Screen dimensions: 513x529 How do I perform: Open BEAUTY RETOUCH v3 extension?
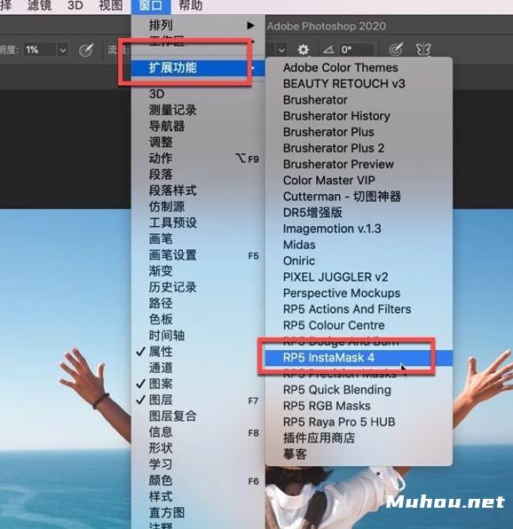pyautogui.click(x=359, y=83)
